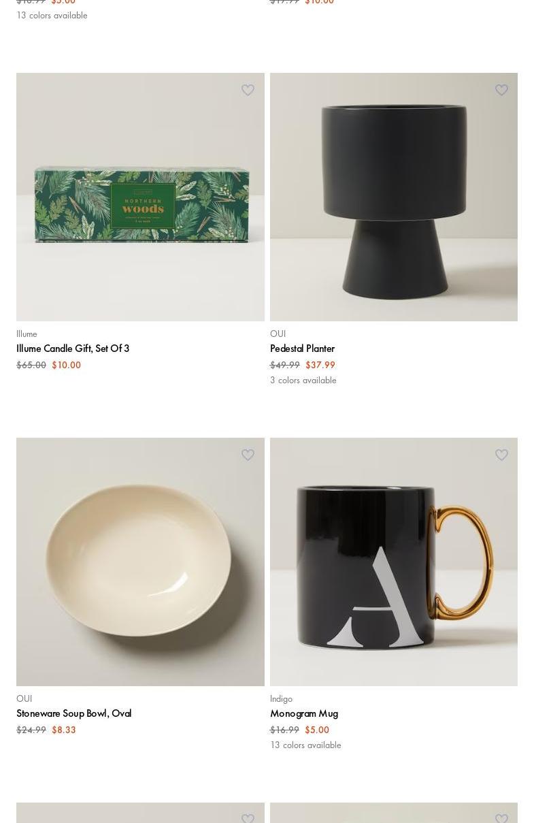Favorite the Illume Candle Gift with heart icon
Image resolution: width=534 pixels, height=823 pixels.
[x=248, y=90]
